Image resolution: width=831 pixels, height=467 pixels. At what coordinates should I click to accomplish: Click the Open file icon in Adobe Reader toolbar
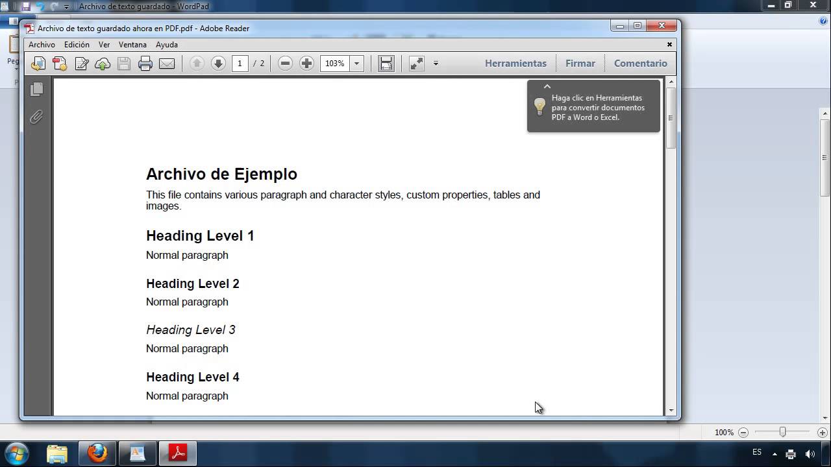click(38, 64)
